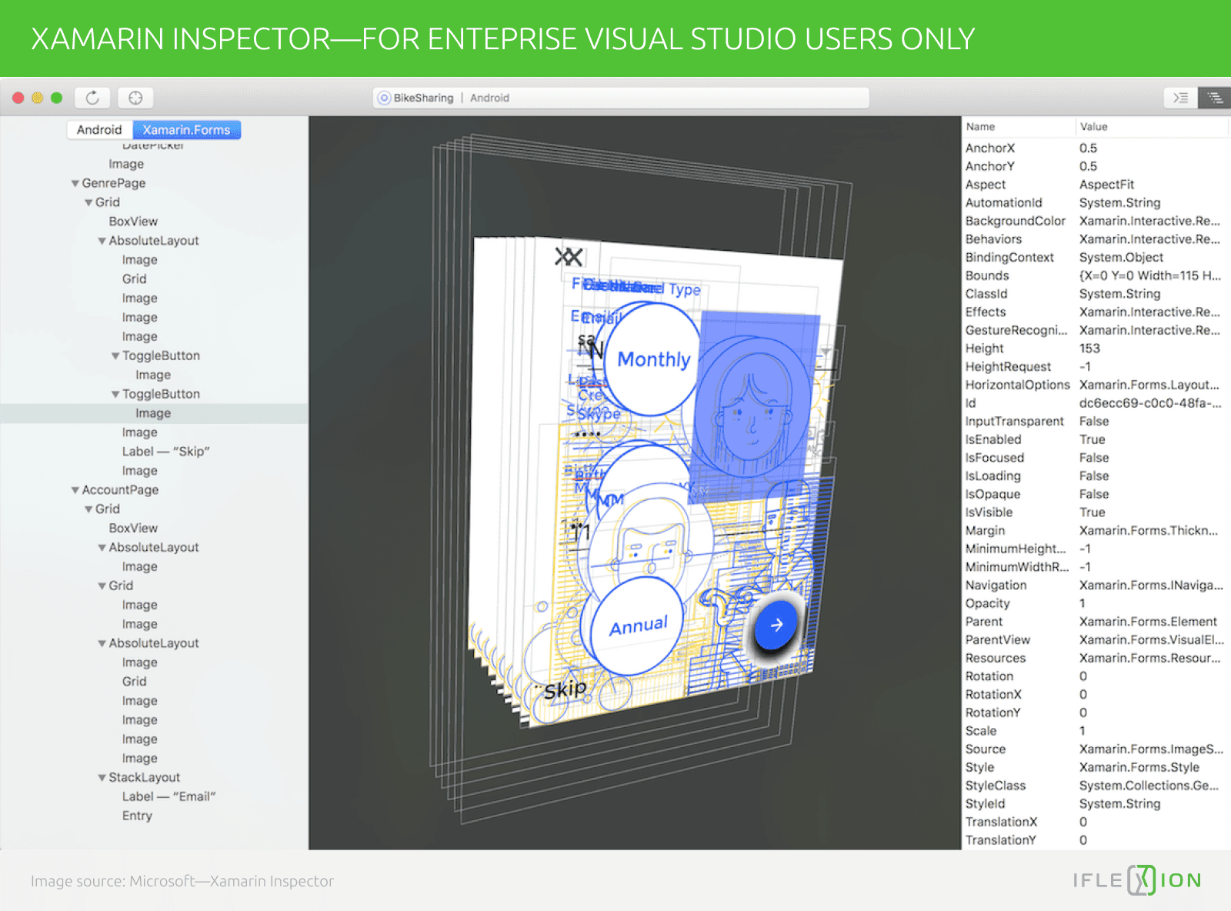Select the Parent property row
1231x911 pixels.
(x=1096, y=622)
